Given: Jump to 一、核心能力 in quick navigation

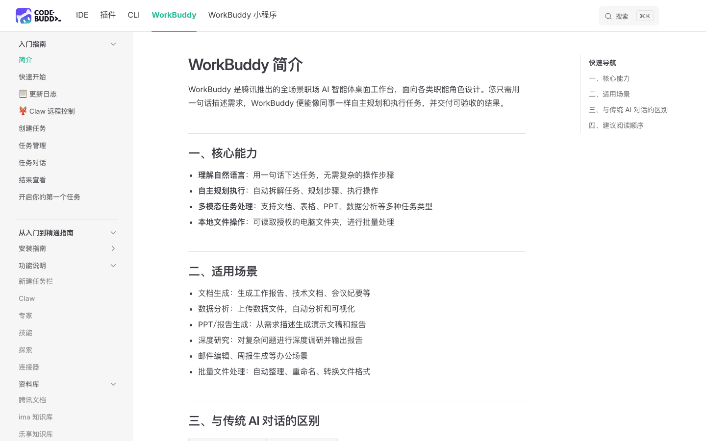Looking at the screenshot, I should coord(609,78).
